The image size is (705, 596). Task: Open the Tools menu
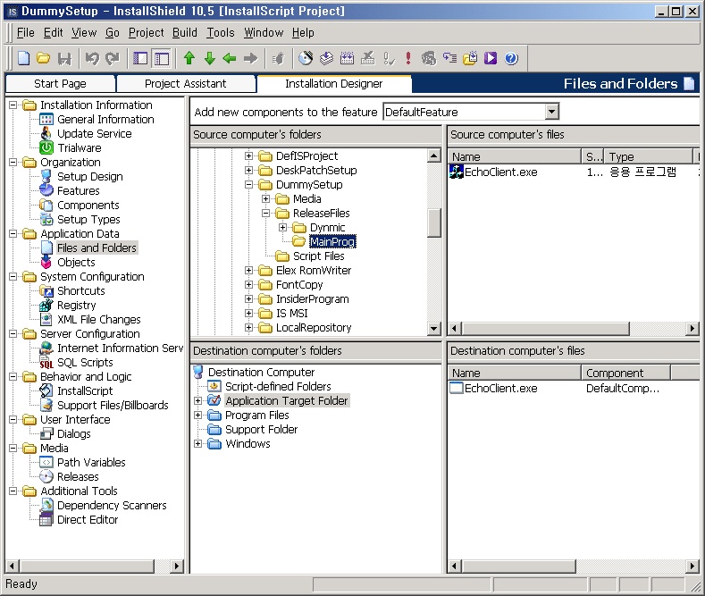[x=221, y=33]
